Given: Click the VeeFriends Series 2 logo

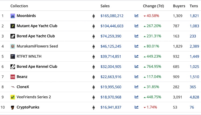Looking at the screenshot, I should point(13,97).
